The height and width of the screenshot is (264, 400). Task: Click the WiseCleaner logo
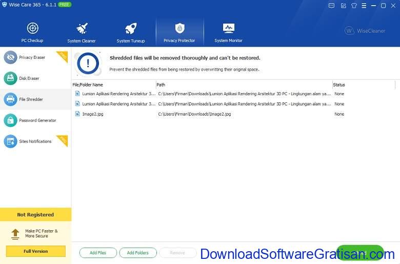point(365,31)
